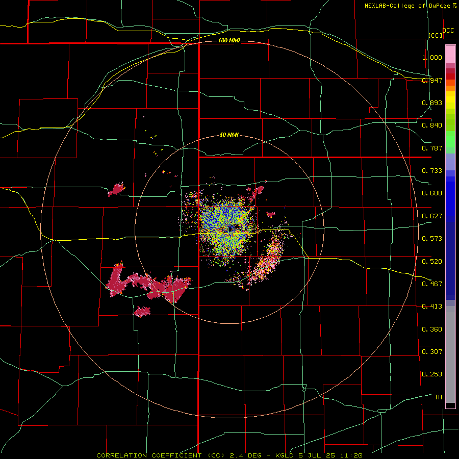The height and width of the screenshot is (459, 459).
Task: Pick the bright green segment of color bar
Action: (450, 139)
